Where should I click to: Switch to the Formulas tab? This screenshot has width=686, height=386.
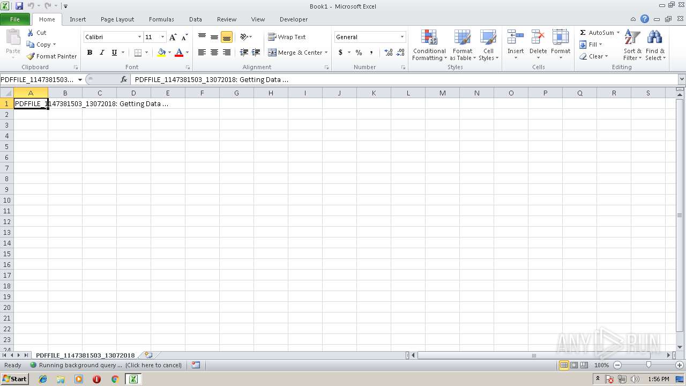(161, 19)
